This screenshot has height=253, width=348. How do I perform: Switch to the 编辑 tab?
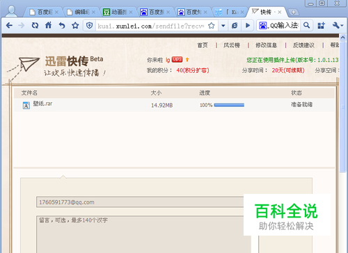pos(81,12)
